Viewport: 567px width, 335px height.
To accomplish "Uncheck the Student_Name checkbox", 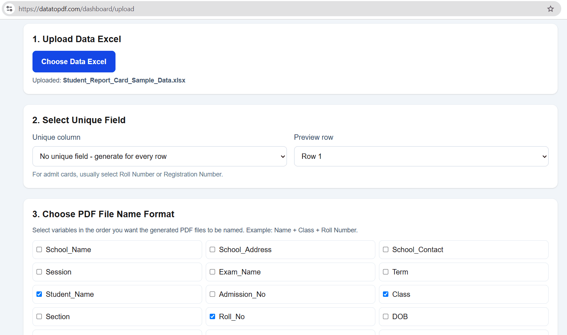I will click(39, 294).
